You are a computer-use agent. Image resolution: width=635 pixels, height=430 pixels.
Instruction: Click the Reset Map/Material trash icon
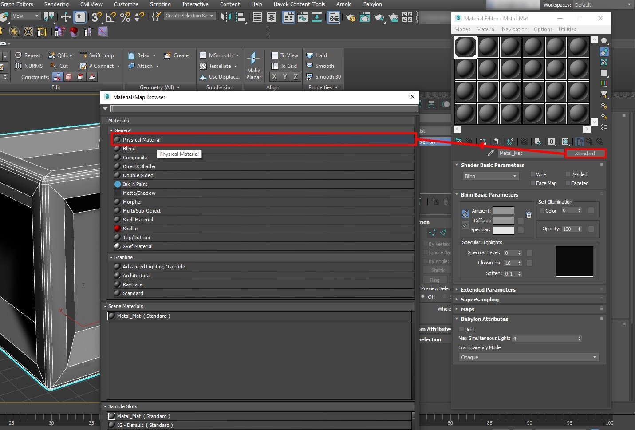point(496,142)
